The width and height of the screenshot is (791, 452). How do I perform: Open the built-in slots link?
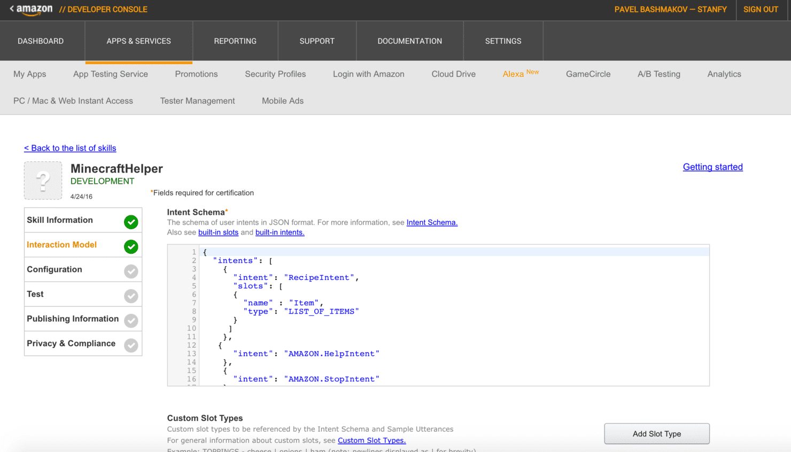point(218,232)
